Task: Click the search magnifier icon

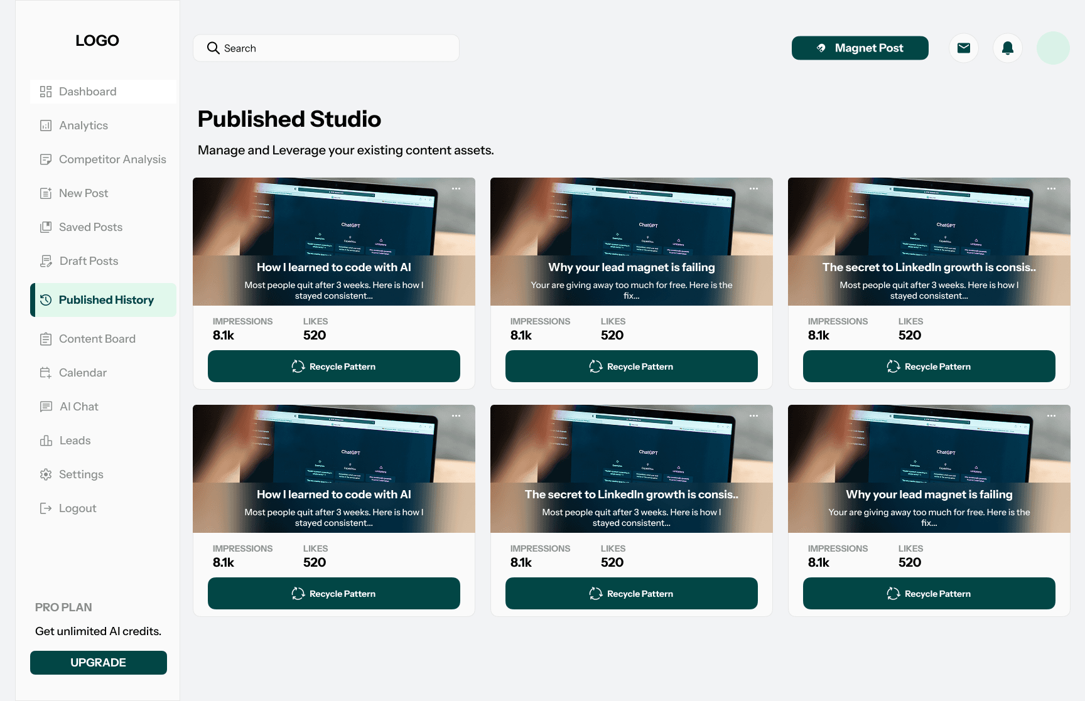Action: click(213, 48)
